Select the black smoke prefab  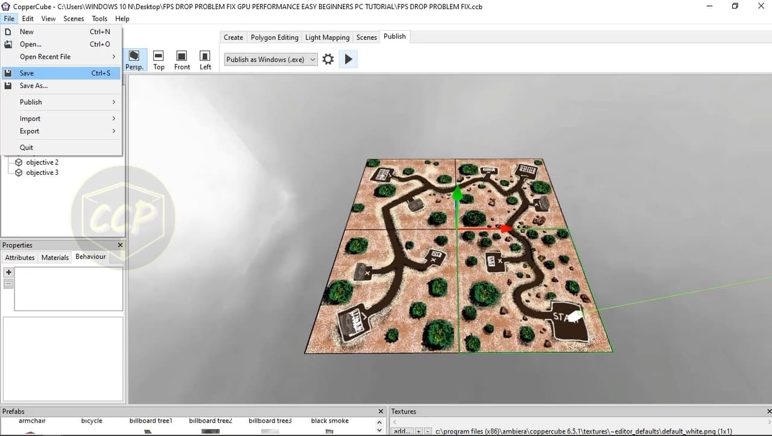click(330, 421)
